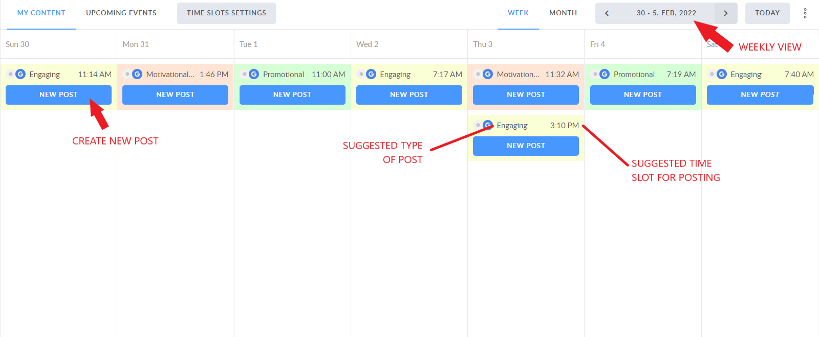Select the Google icon on Thursday's Motivational slot

tap(487, 74)
